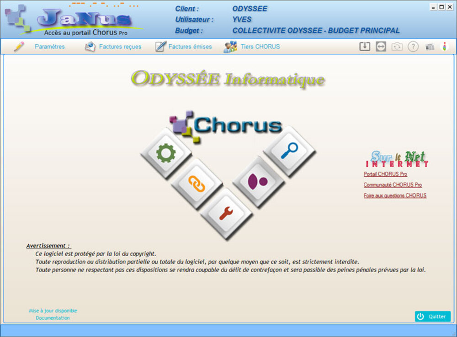Screen dimensions: 457x337
Task: Open help with the question mark icon
Action: tap(413, 47)
